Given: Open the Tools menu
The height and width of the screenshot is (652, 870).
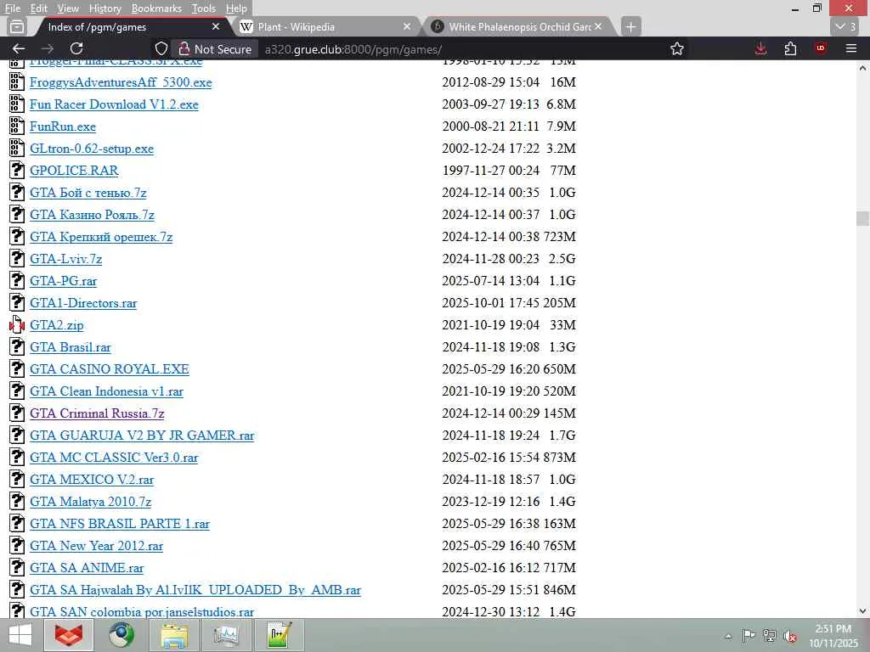Looking at the screenshot, I should point(204,8).
